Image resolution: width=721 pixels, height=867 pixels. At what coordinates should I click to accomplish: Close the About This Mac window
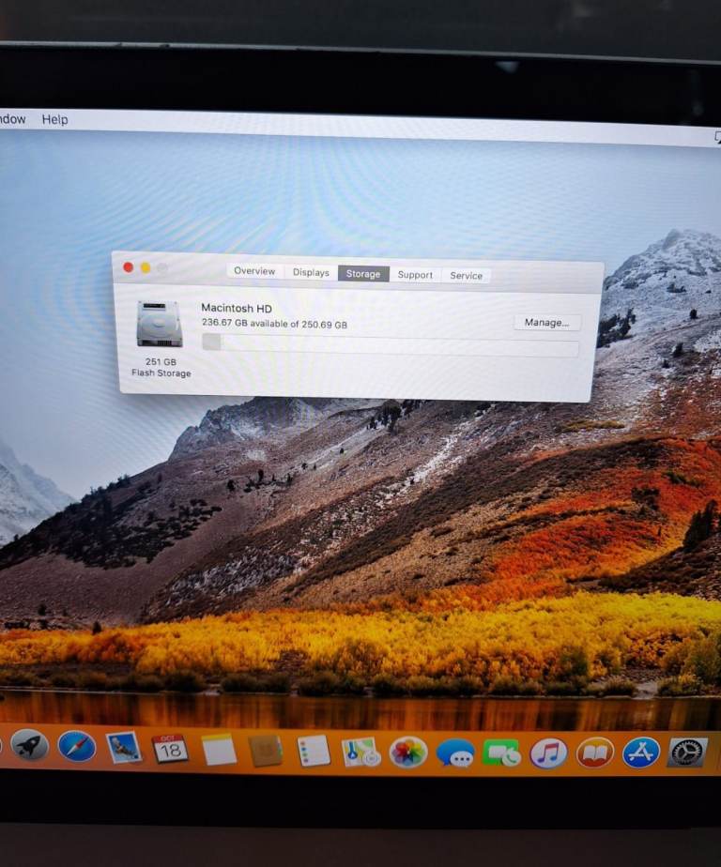[129, 267]
